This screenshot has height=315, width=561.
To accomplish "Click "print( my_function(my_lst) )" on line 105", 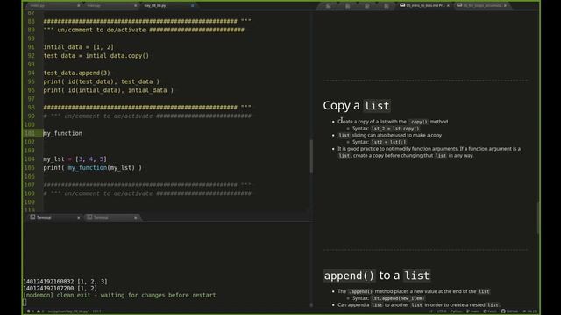I will point(92,167).
